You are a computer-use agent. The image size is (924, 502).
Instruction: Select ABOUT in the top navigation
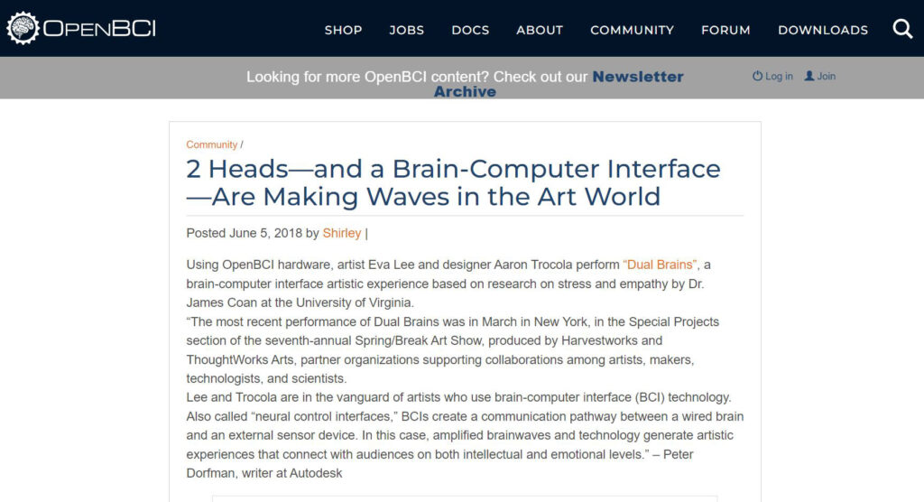coord(540,30)
